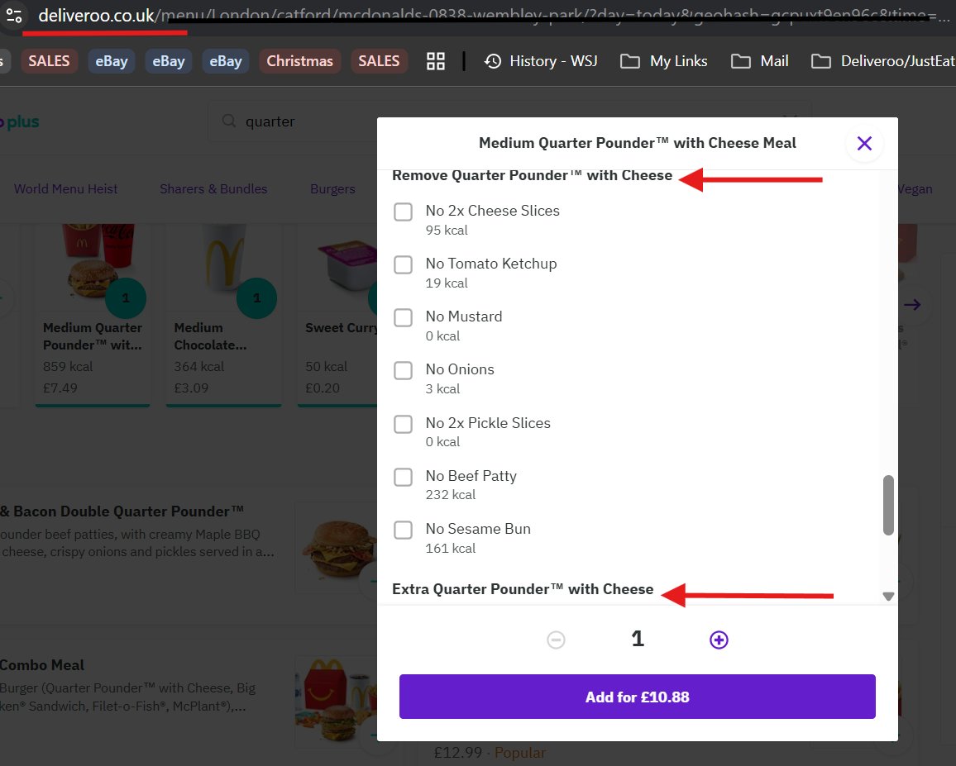Open the Mail bookmarks folder
Viewport: 956px width, 766px height.
(759, 61)
